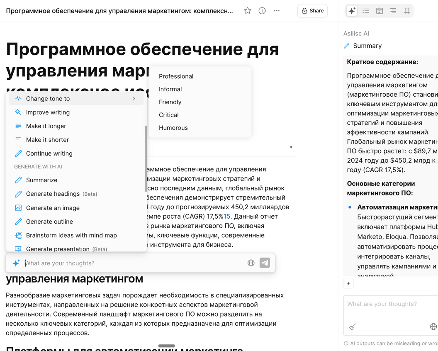Select Summarize option
Screen dimensions: 438x351
(x=76, y=180)
